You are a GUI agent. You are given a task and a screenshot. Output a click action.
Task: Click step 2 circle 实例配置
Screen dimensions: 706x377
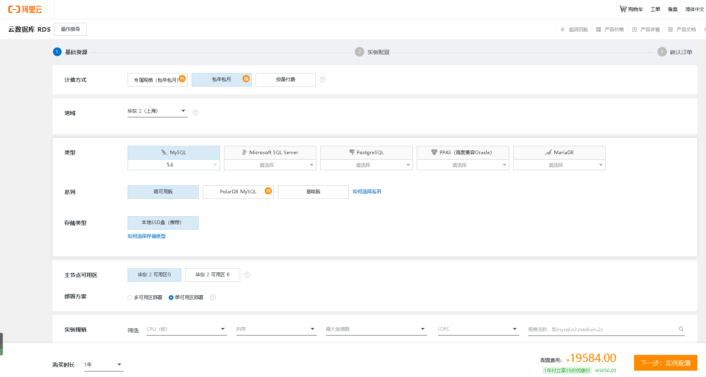click(360, 52)
